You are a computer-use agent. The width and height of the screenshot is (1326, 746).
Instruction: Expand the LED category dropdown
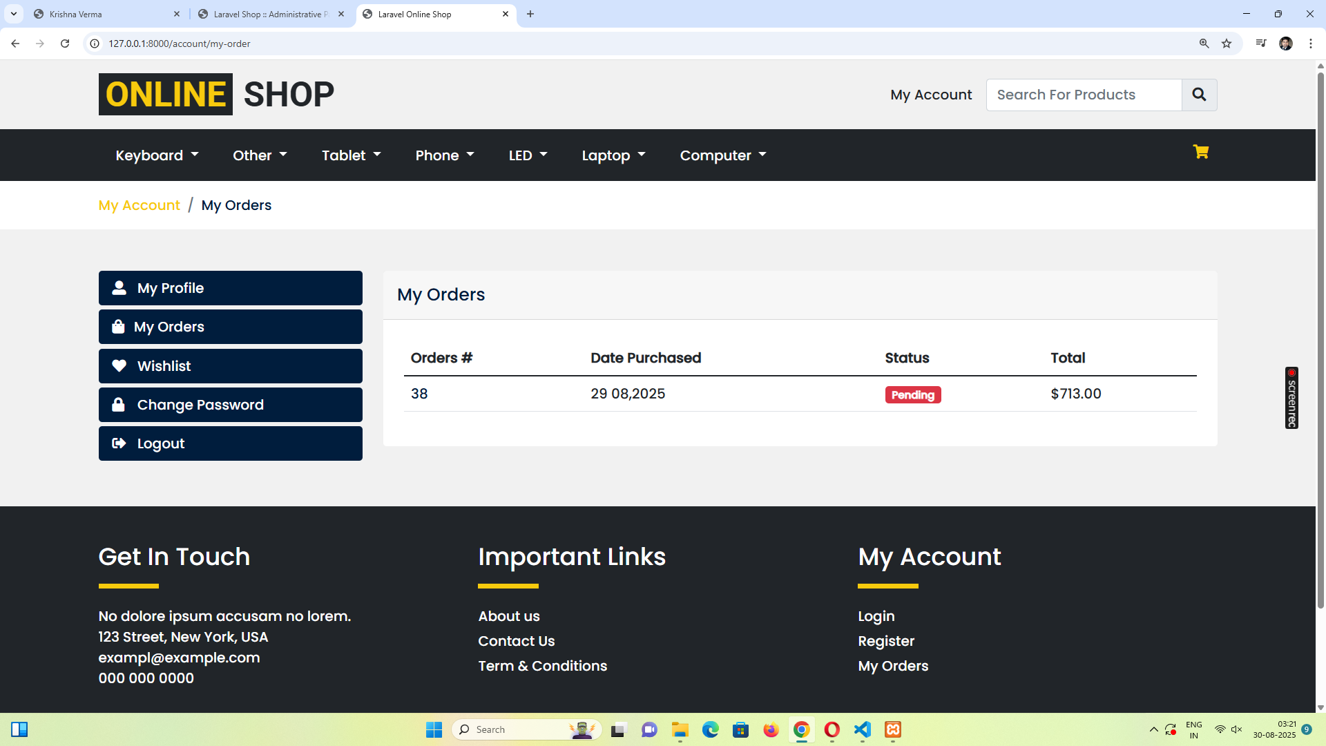coord(528,155)
